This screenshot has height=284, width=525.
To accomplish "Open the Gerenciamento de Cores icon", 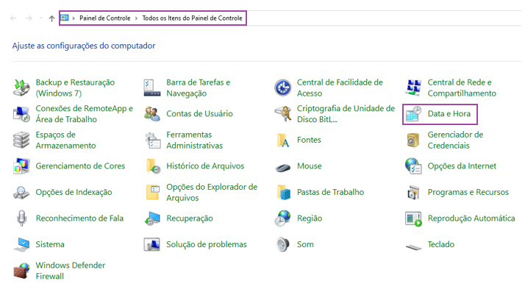I will 22,166.
